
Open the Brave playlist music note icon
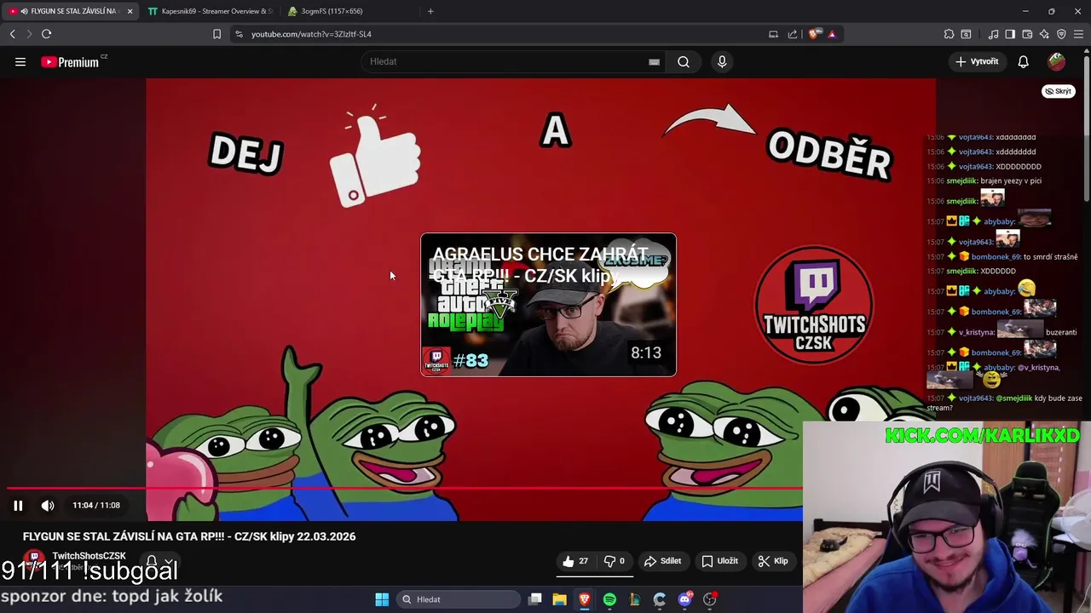pos(993,34)
